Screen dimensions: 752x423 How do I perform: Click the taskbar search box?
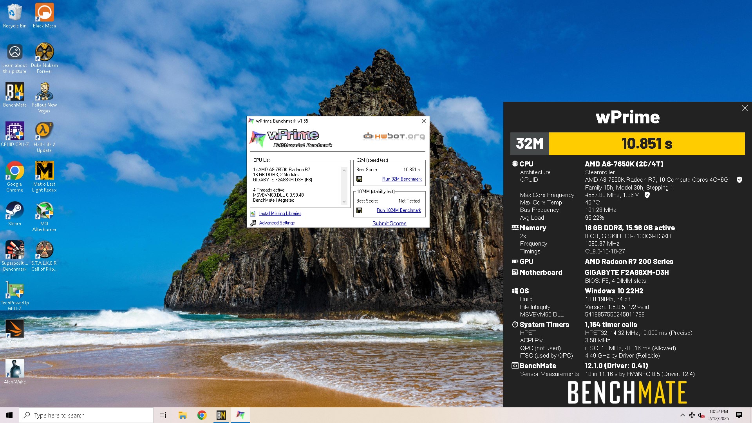[x=86, y=415]
